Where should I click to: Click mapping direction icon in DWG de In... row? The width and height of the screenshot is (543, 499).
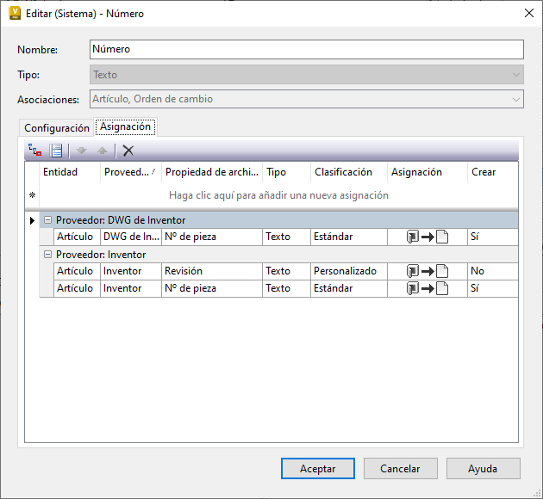point(428,237)
